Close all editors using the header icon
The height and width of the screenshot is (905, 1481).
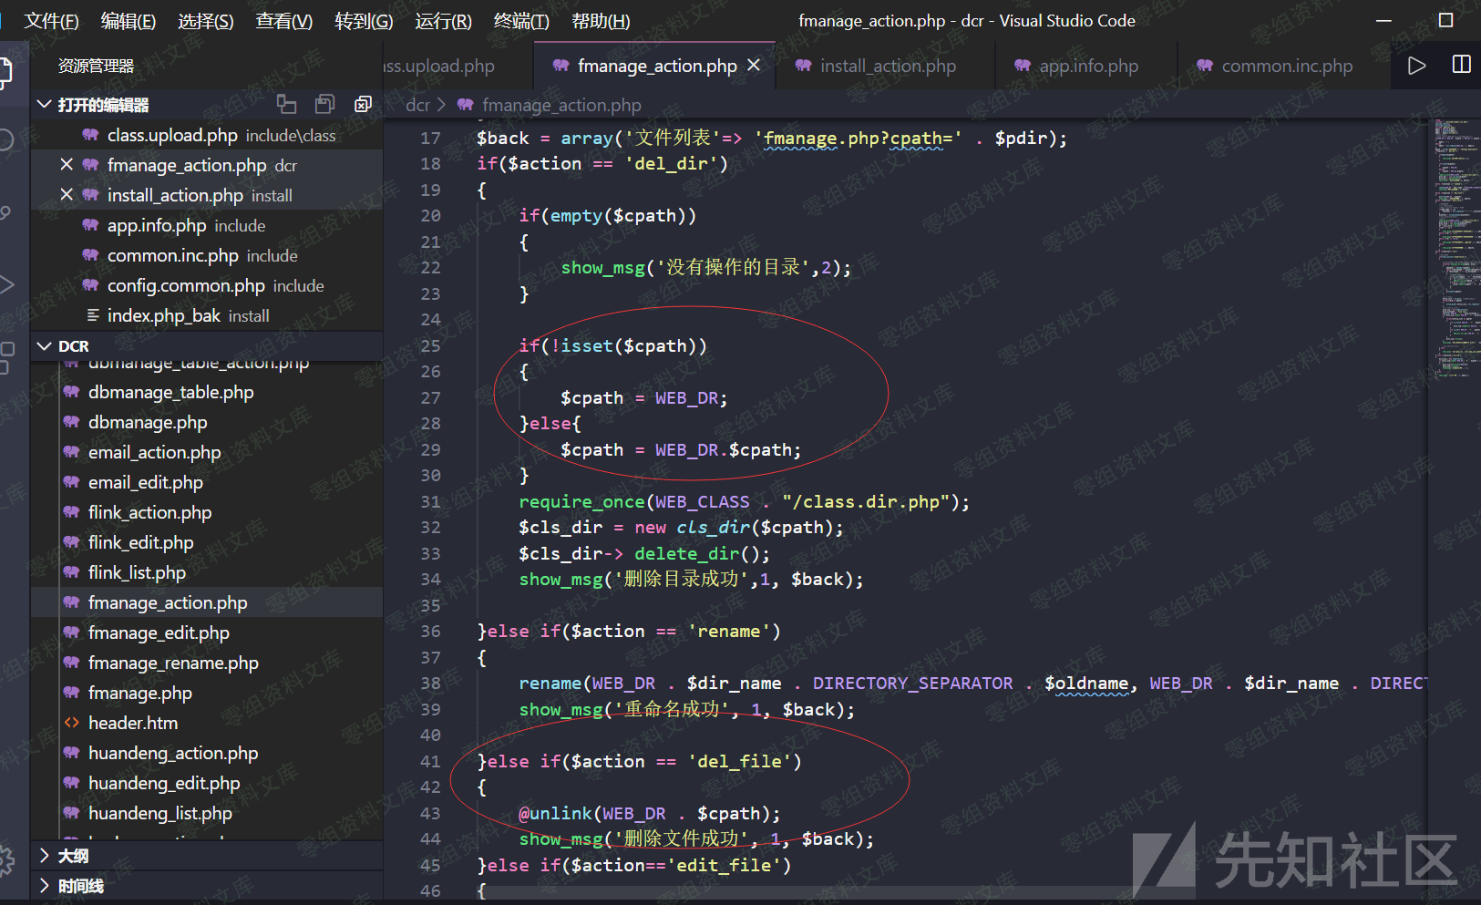pyautogui.click(x=363, y=105)
